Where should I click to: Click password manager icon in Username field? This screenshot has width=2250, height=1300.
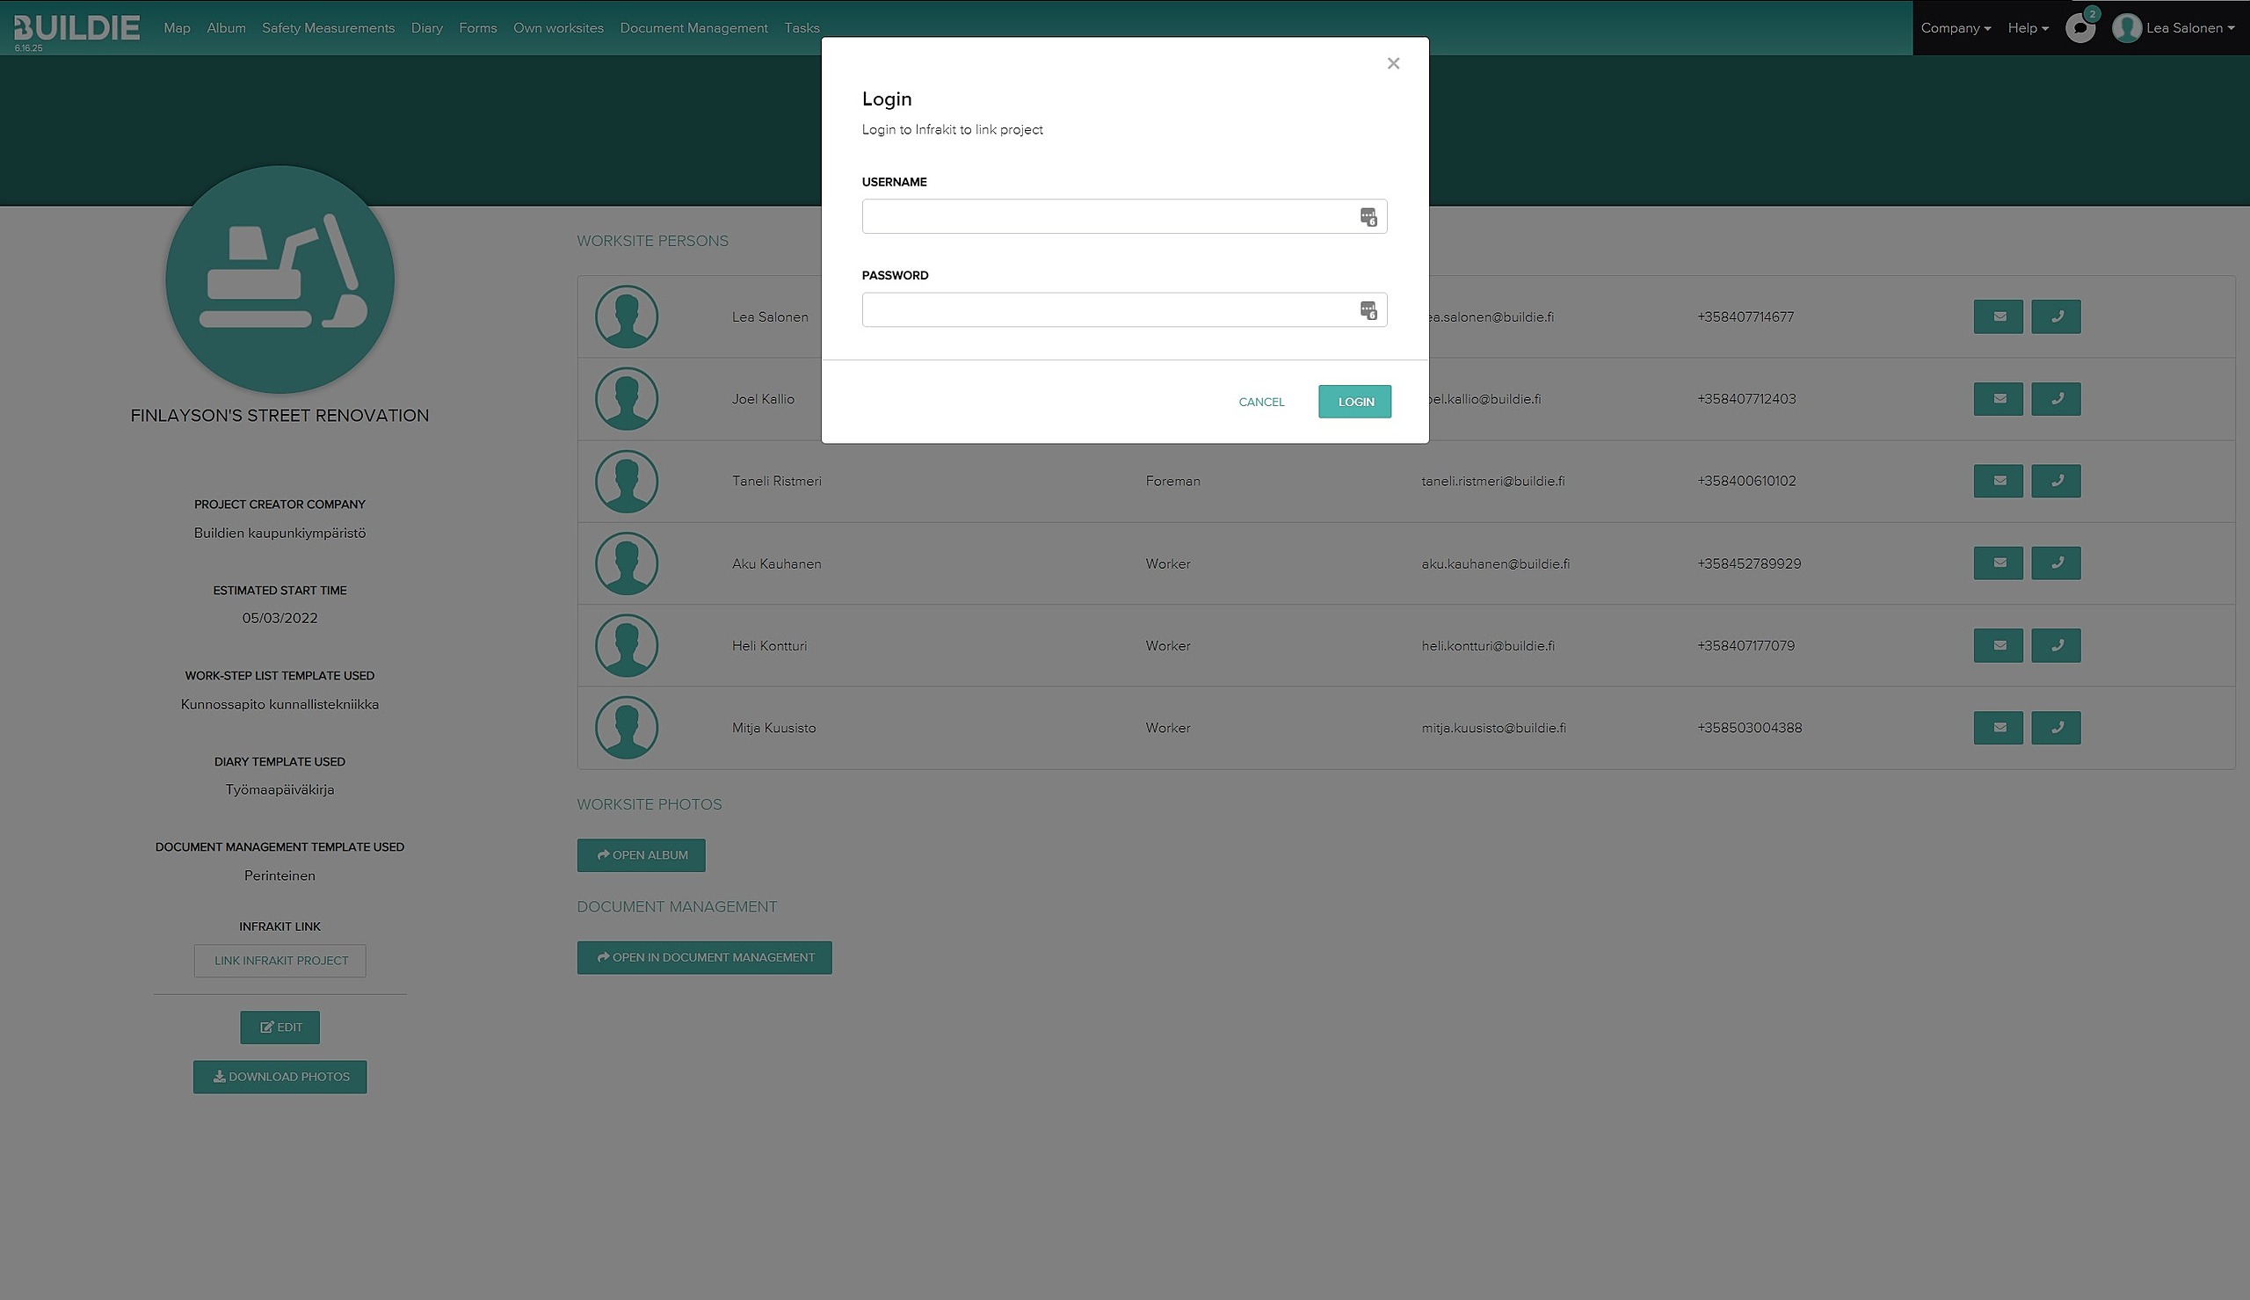(x=1368, y=217)
